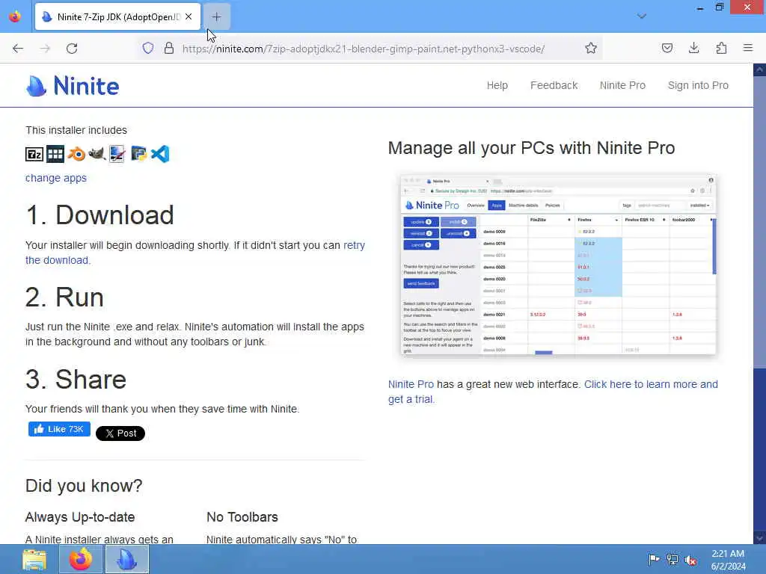Bookmark this page with the star

(591, 48)
